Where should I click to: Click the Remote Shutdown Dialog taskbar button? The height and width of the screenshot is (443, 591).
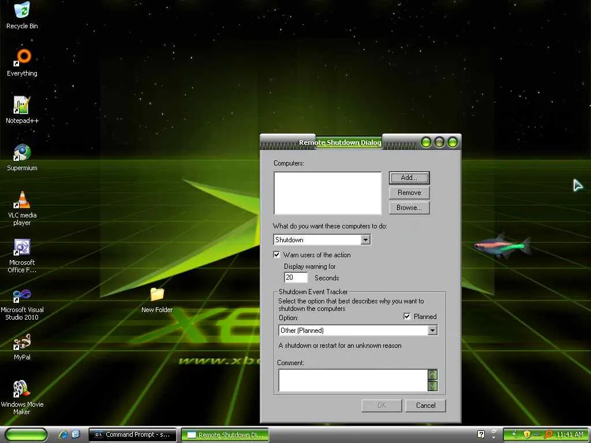coord(225,435)
